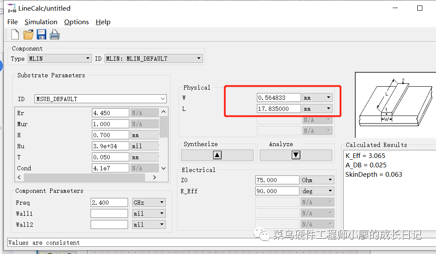This screenshot has width=436, height=254.
Task: Click the substrate list scroll-down arrow
Action: click(163, 168)
